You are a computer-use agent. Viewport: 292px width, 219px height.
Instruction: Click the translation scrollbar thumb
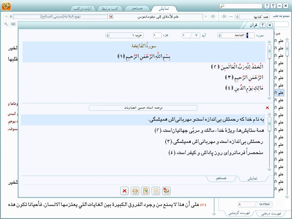click(269, 124)
